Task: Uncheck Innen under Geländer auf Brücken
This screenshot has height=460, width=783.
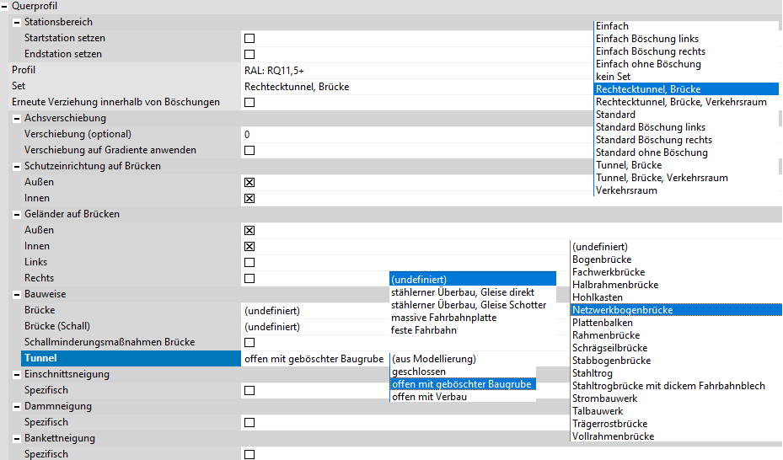Action: (x=249, y=247)
